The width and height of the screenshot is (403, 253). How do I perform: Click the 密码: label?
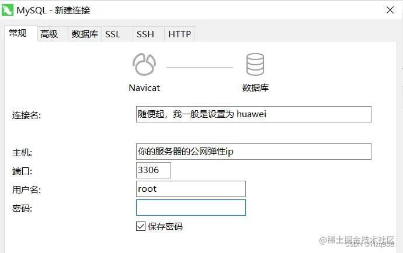point(22,208)
